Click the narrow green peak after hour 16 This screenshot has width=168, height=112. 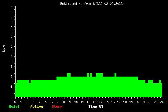(x=115, y=75)
